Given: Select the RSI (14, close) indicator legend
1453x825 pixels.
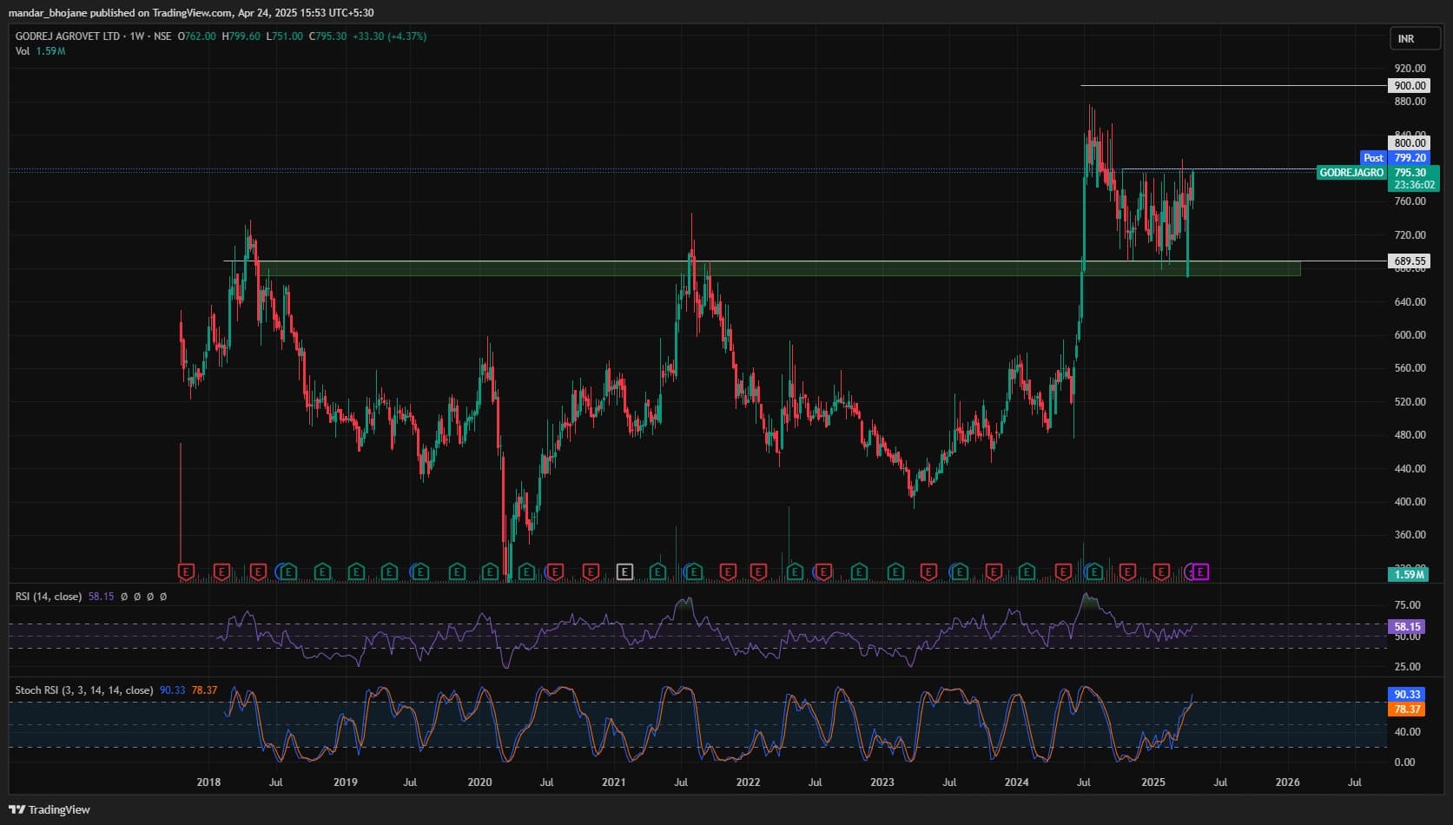Looking at the screenshot, I should click(49, 597).
